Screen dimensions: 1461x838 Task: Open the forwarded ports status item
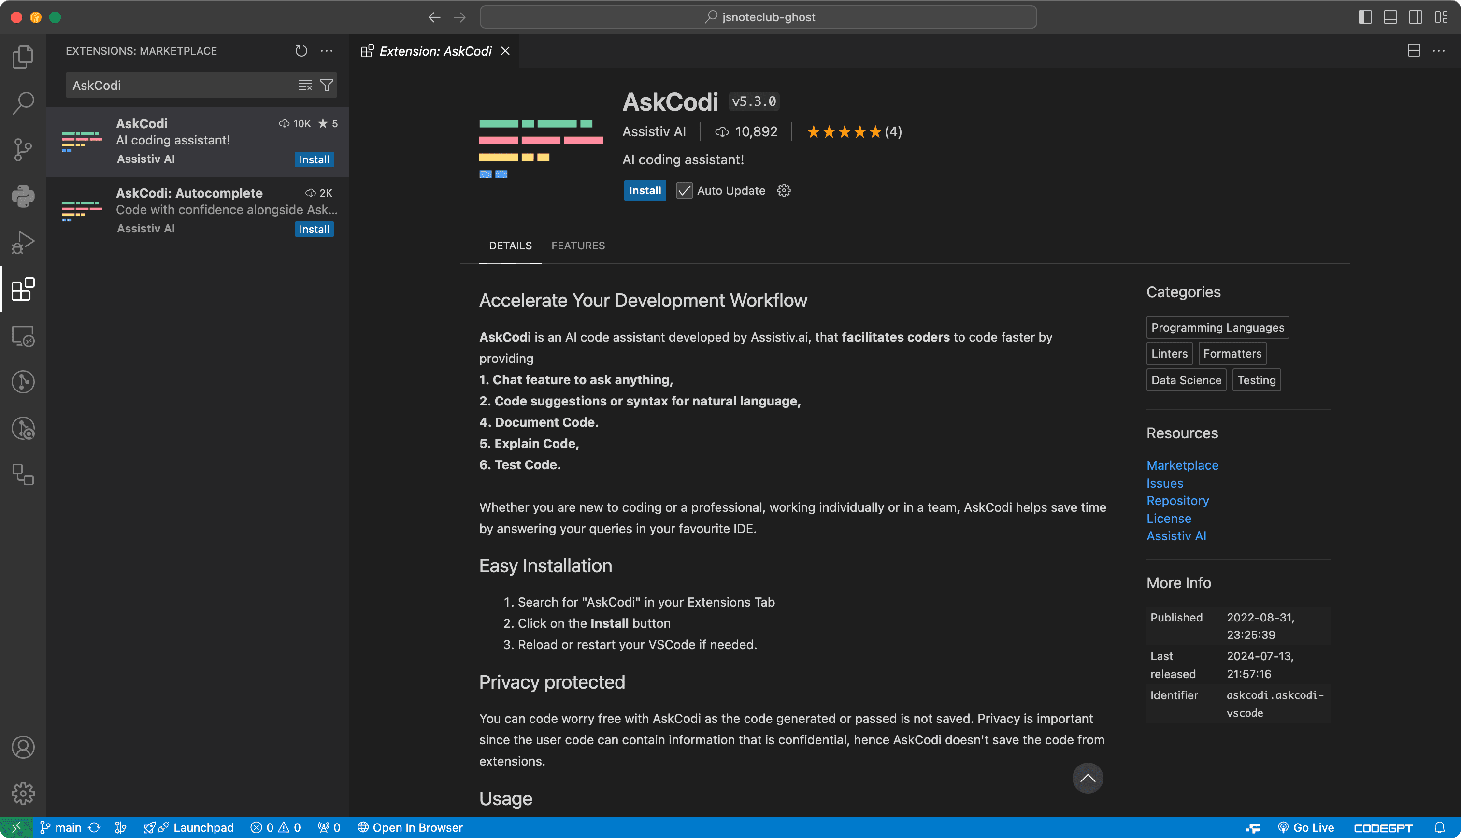[x=329, y=828]
